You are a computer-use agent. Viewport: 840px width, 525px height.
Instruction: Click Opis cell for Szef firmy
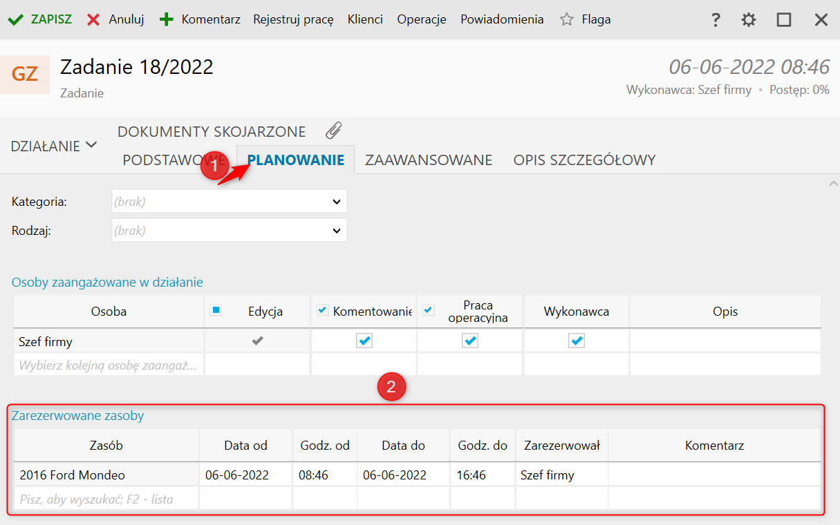coord(725,341)
